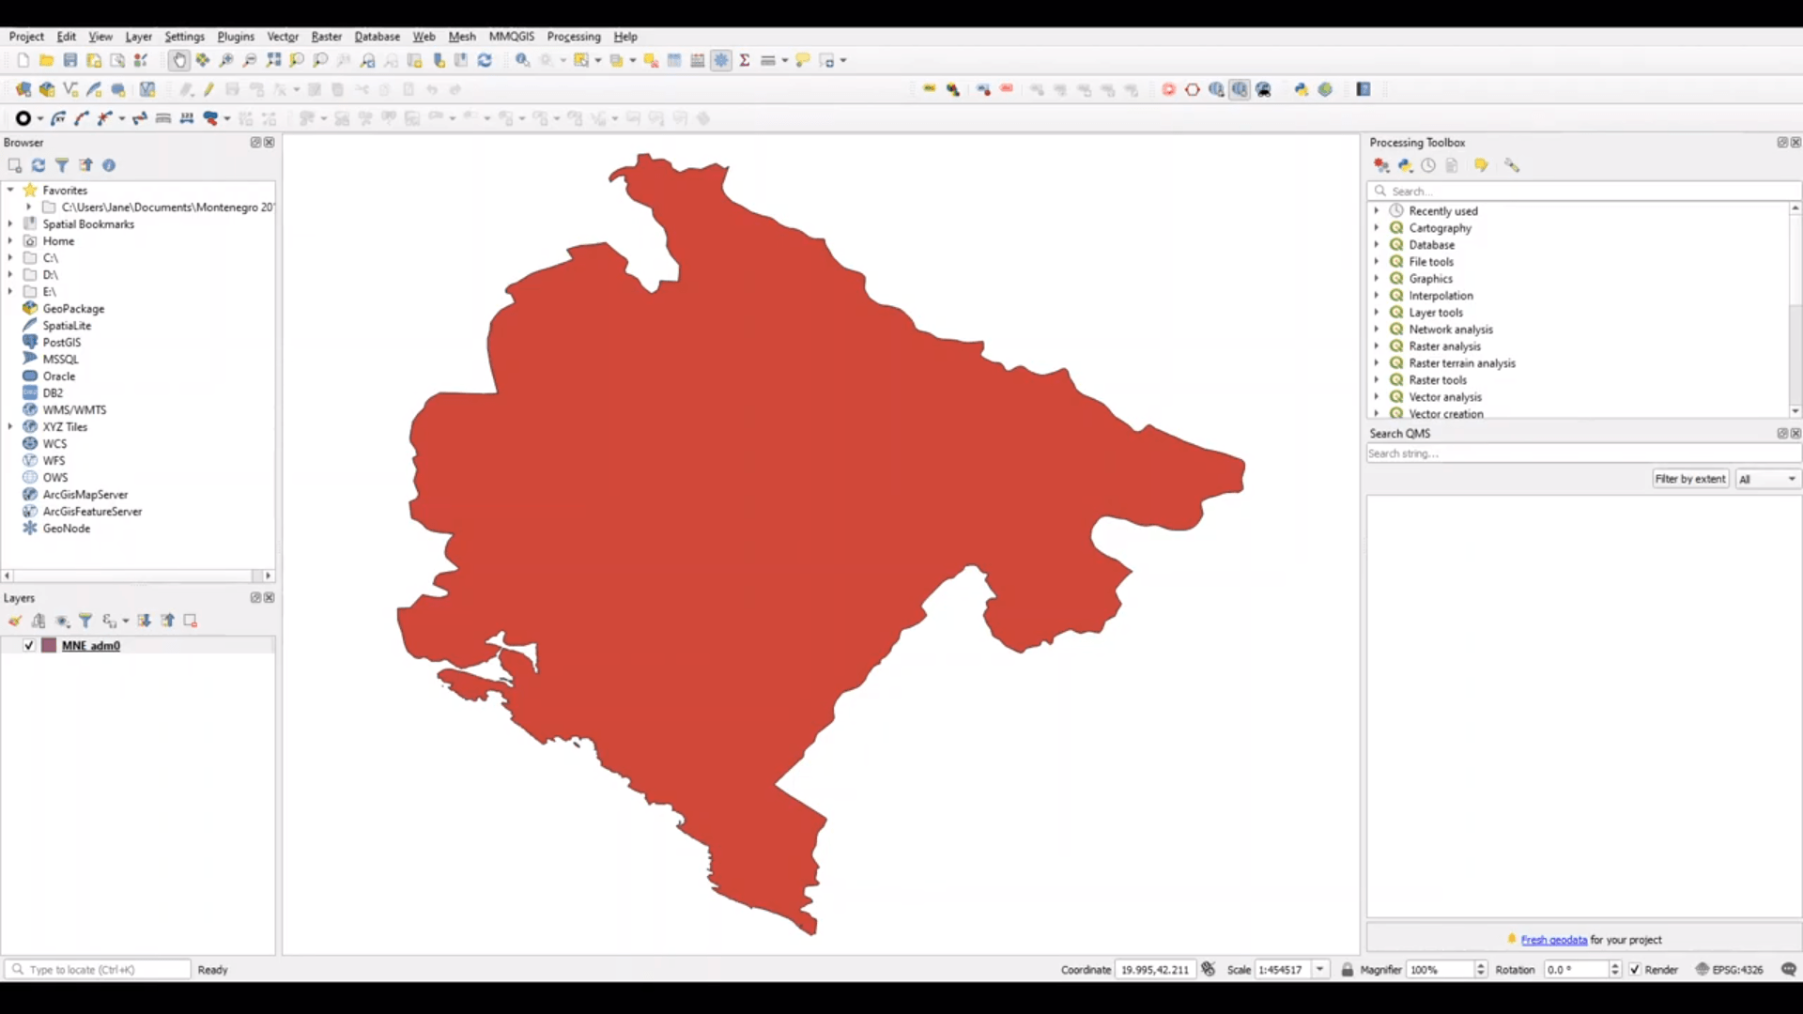This screenshot has height=1014, width=1803.
Task: Start a new project
Action: (x=22, y=60)
